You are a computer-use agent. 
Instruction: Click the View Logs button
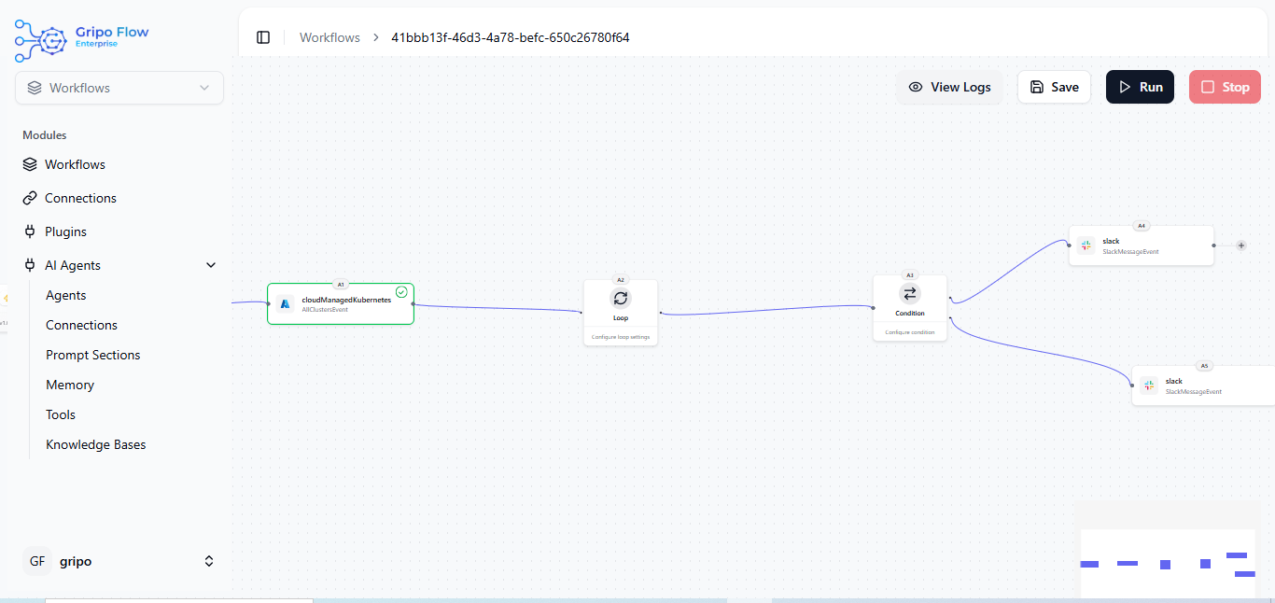[x=949, y=87]
